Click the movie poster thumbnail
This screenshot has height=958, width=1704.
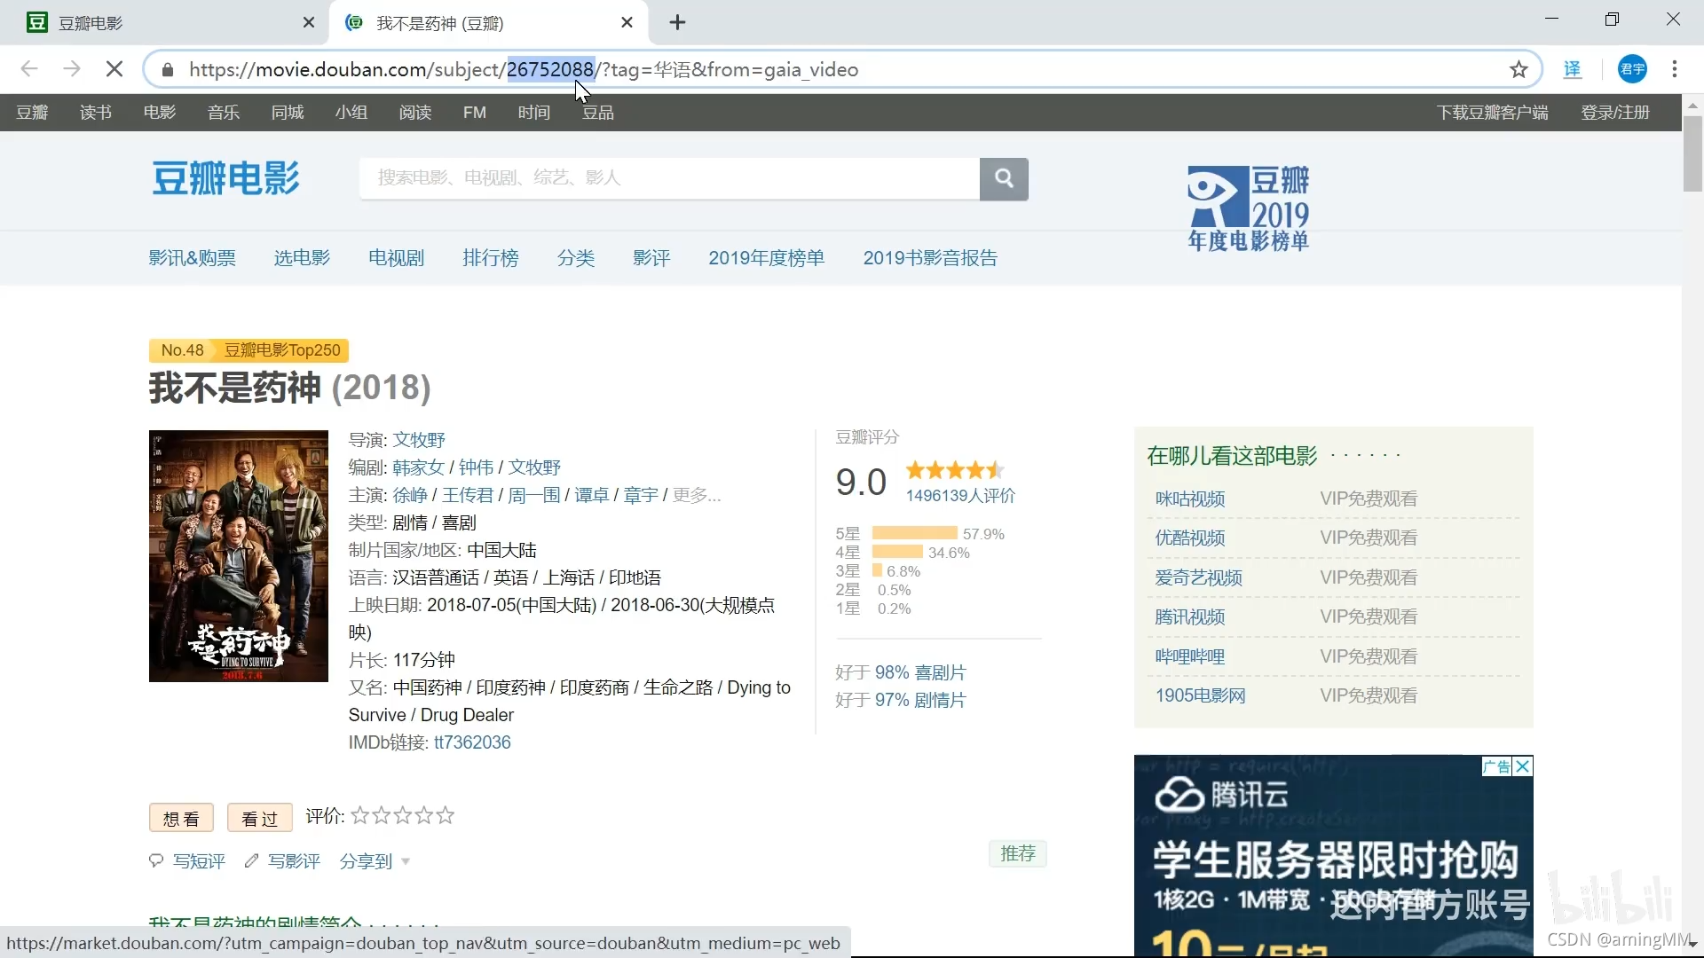click(239, 556)
